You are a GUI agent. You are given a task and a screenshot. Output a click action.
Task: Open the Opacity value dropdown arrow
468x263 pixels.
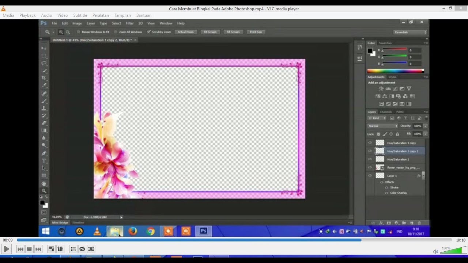pyautogui.click(x=425, y=126)
